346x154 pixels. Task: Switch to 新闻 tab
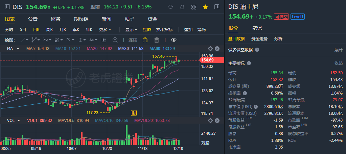click(106, 19)
